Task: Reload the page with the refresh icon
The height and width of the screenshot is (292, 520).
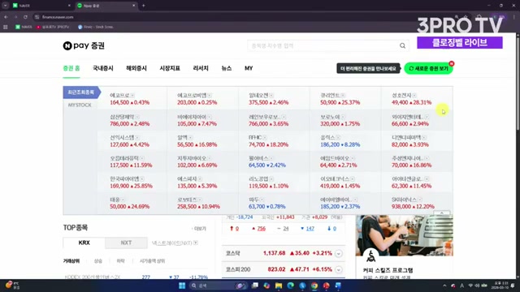Action: point(25,17)
